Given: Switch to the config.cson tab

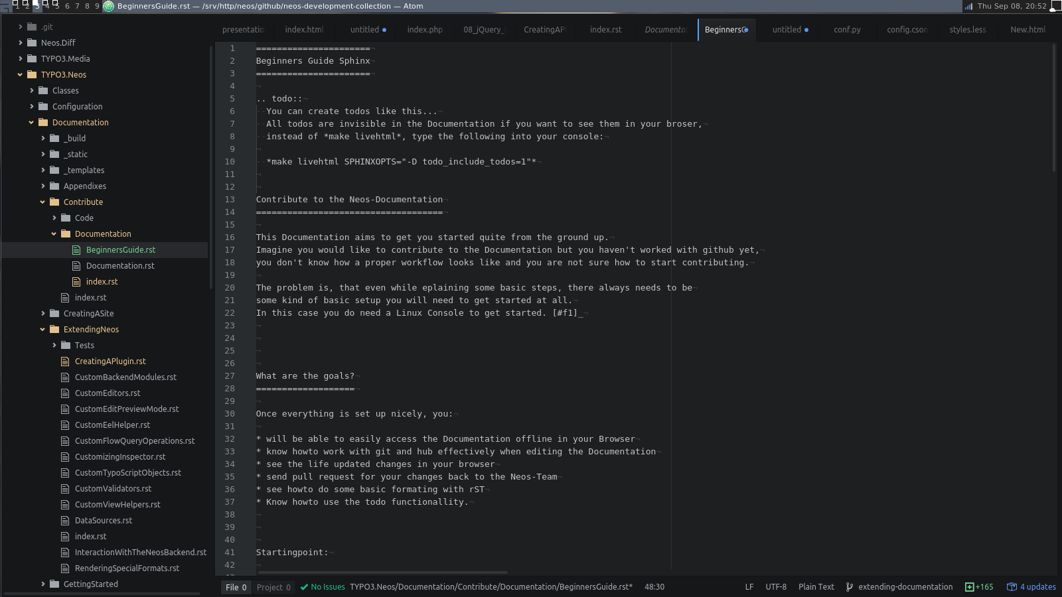Looking at the screenshot, I should pyautogui.click(x=907, y=30).
